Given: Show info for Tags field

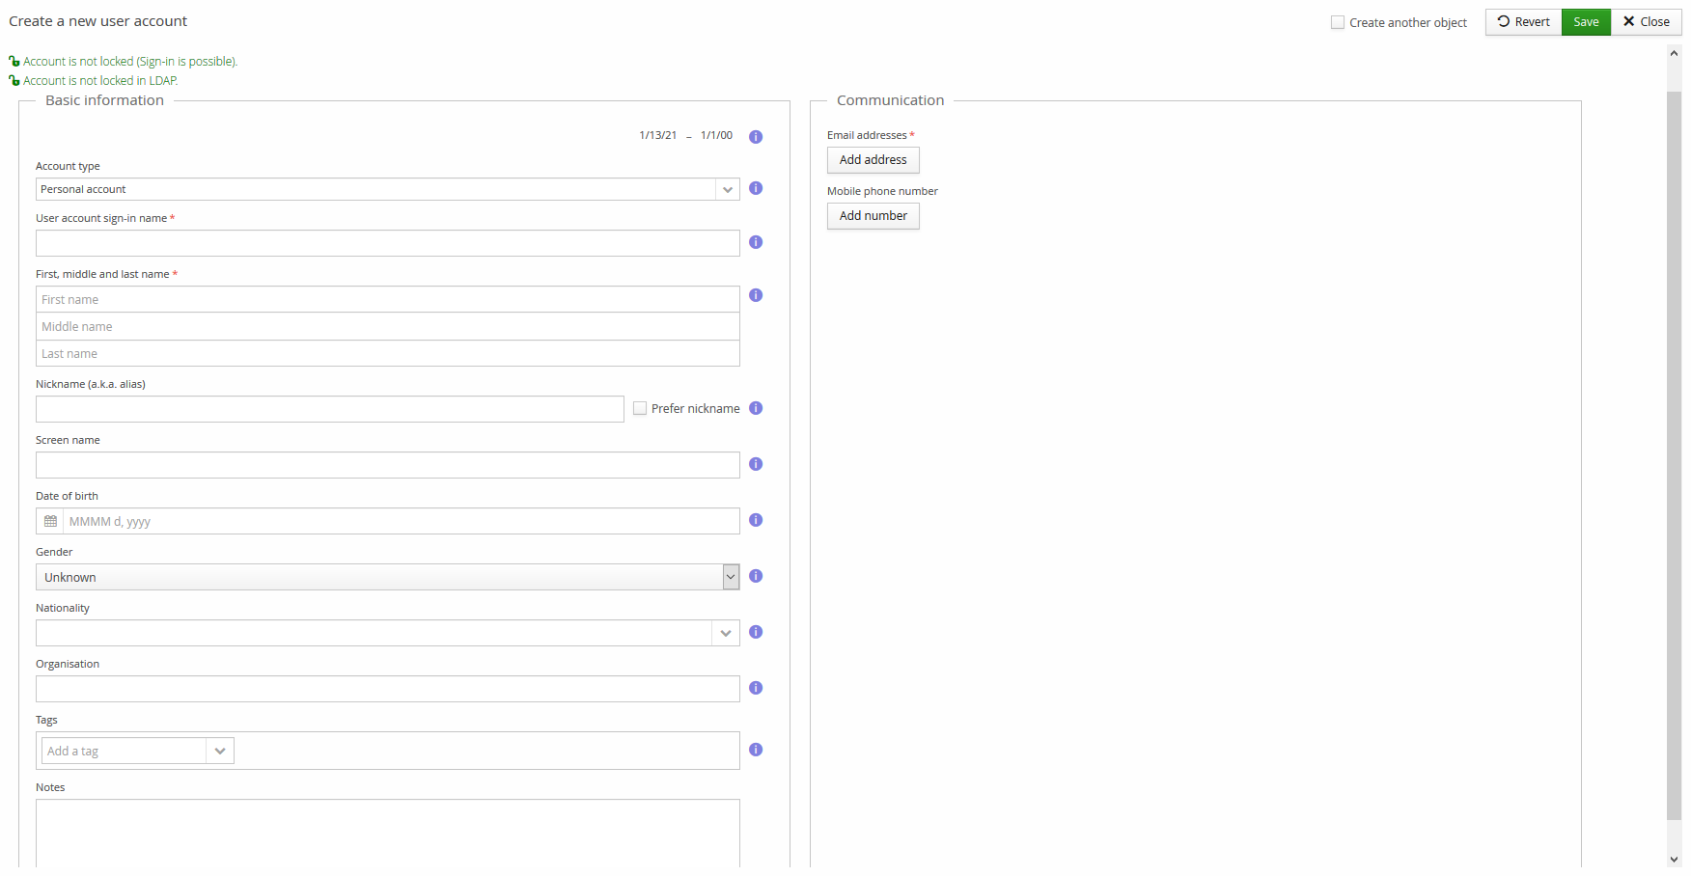Looking at the screenshot, I should click(x=756, y=750).
